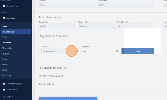The image size is (167, 100).
Task: Open the Organization Select dropdown
Action: tap(100, 51)
